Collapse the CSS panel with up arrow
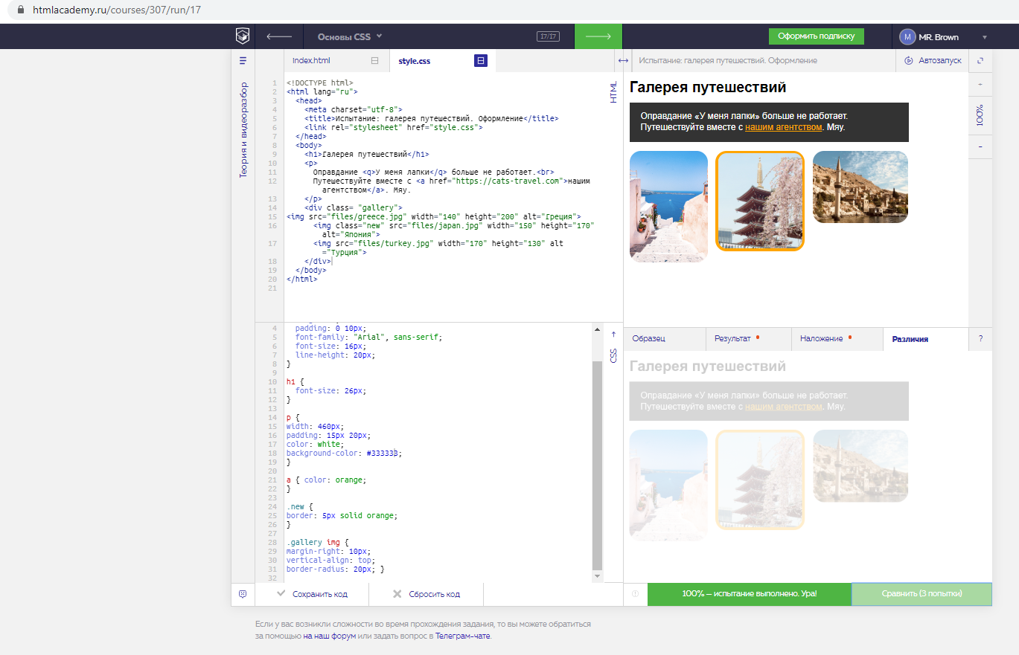Image resolution: width=1019 pixels, height=655 pixels. point(613,335)
